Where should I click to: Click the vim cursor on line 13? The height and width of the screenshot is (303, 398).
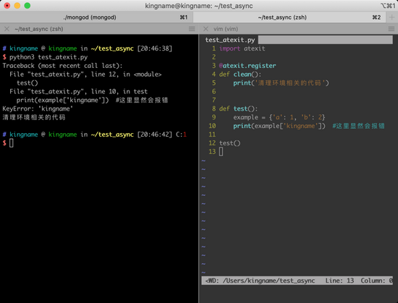[221, 152]
